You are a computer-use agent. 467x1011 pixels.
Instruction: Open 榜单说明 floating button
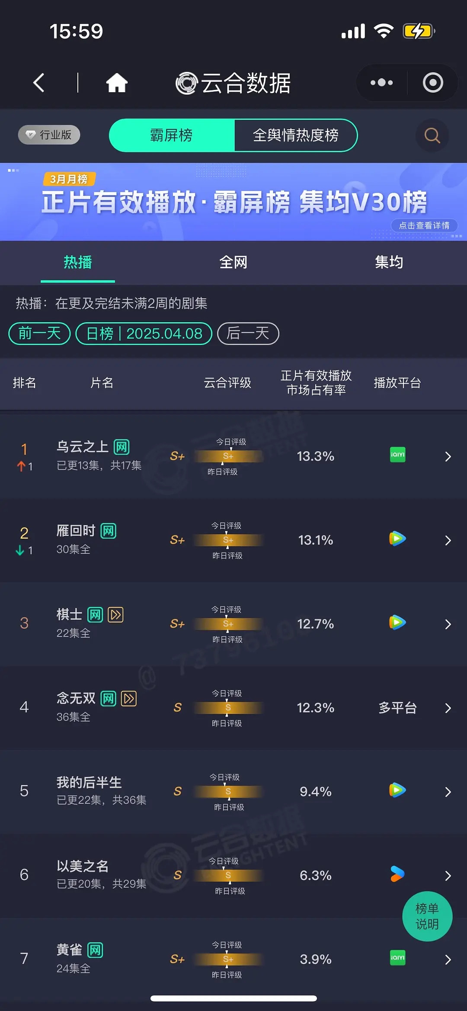(x=427, y=916)
